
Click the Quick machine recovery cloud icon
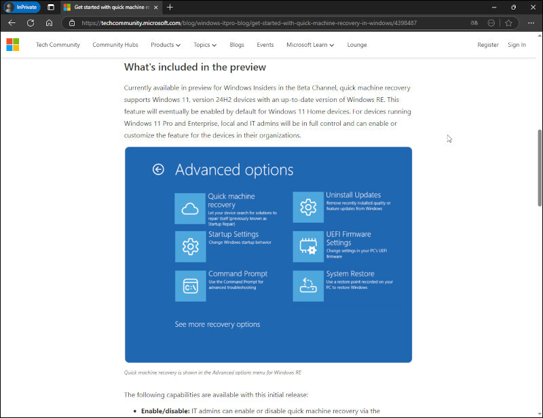click(x=190, y=209)
